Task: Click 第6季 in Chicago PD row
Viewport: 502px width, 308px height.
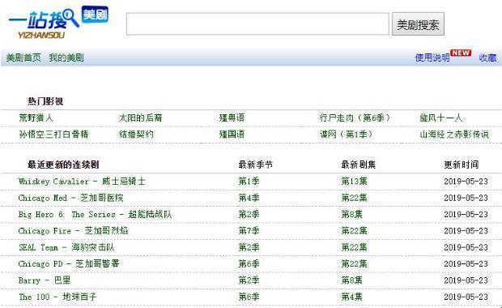Action: pyautogui.click(x=249, y=263)
